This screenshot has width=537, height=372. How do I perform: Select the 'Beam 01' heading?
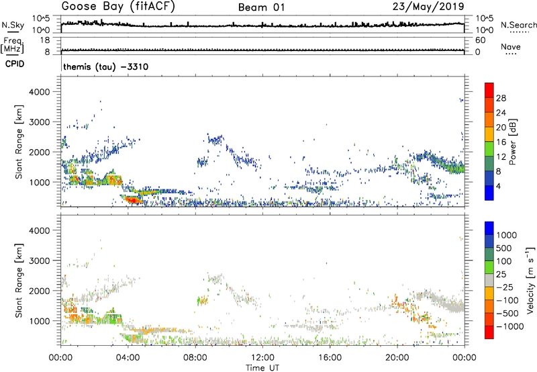[x=262, y=7]
